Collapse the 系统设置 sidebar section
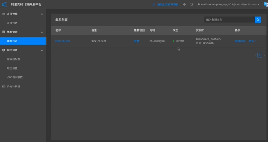 pyautogui.click(x=42, y=50)
